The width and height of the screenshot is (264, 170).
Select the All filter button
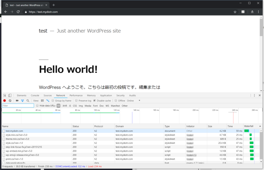[x=59, y=106]
